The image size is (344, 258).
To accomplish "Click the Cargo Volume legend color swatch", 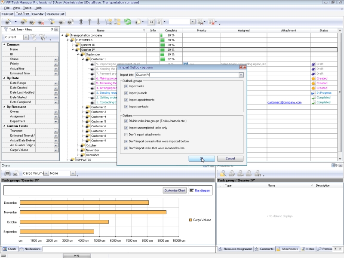I will (x=191, y=220).
